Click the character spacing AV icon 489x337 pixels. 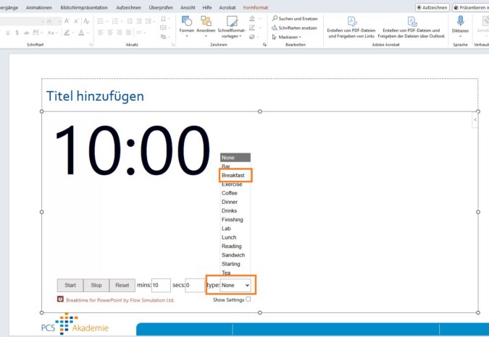click(36, 33)
